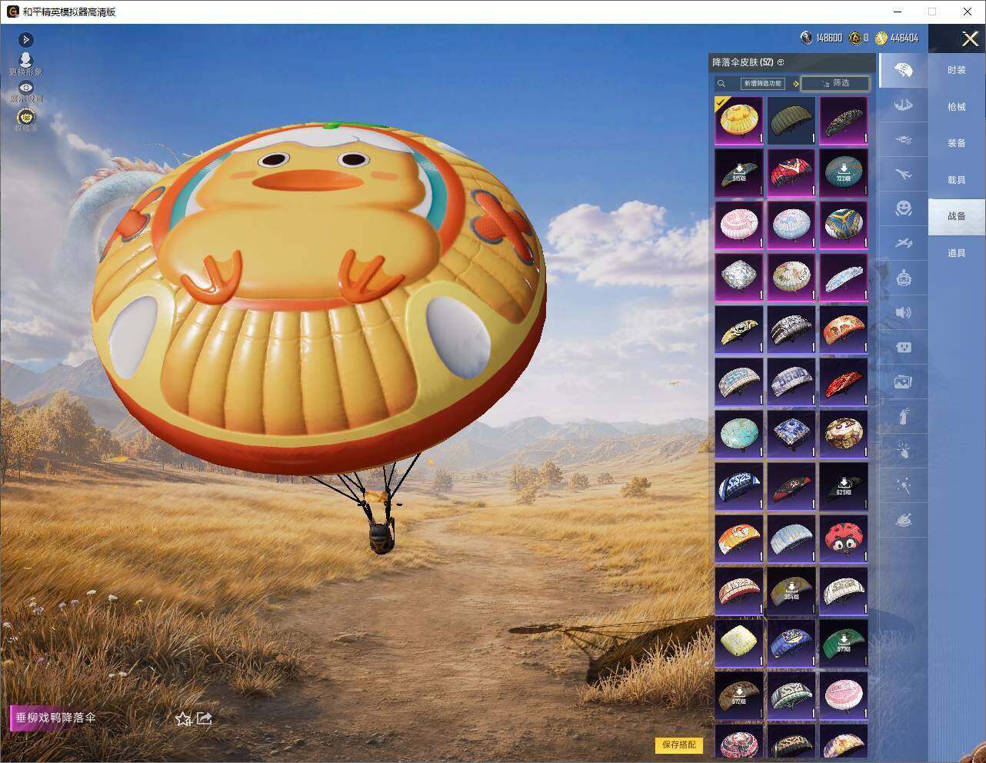Viewport: 986px width, 763px height.
Task: Select the red ladybug parachute thumbnail
Action: click(844, 538)
